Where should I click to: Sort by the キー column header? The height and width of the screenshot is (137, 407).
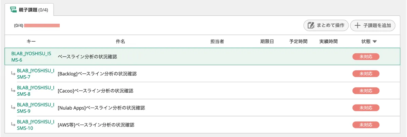(x=31, y=42)
